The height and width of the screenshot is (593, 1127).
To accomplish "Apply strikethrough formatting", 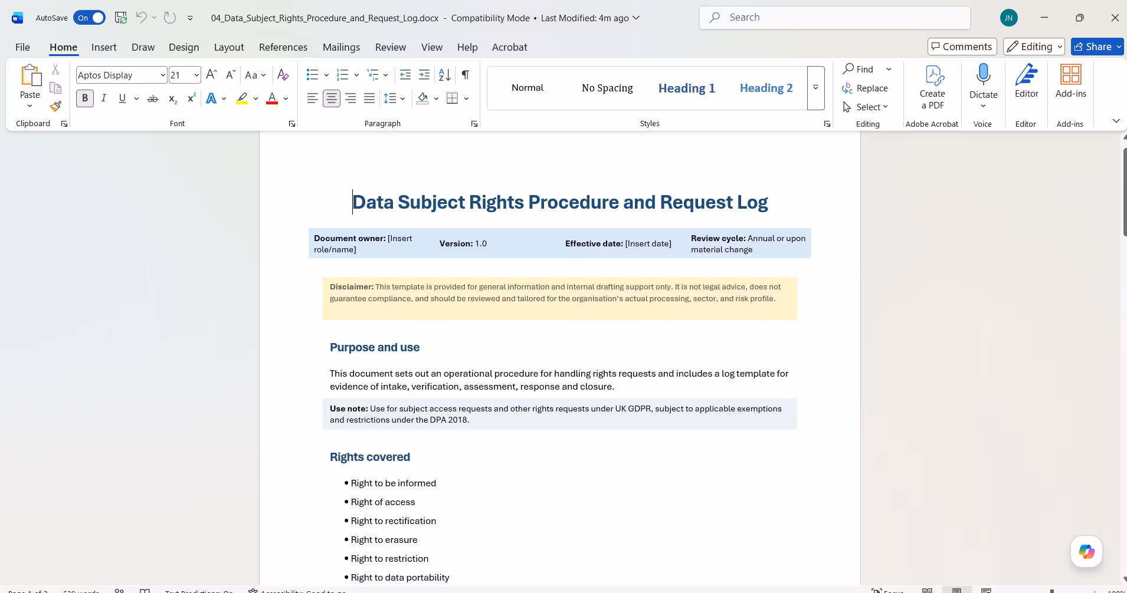I will point(153,98).
